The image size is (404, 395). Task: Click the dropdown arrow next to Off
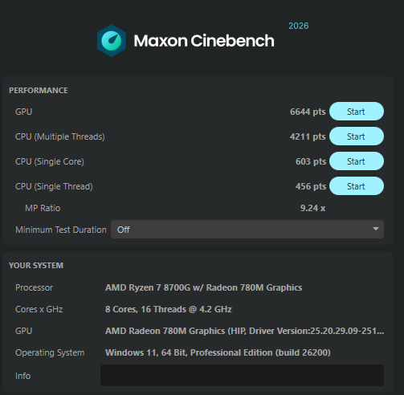[x=376, y=229]
